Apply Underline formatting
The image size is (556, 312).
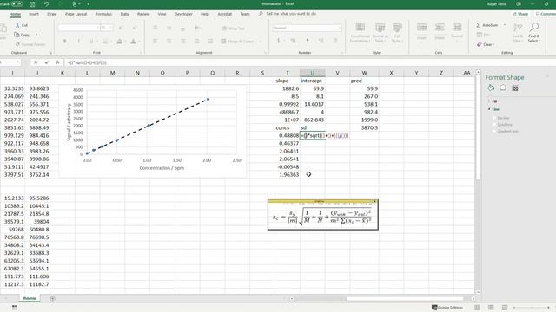click(91, 42)
